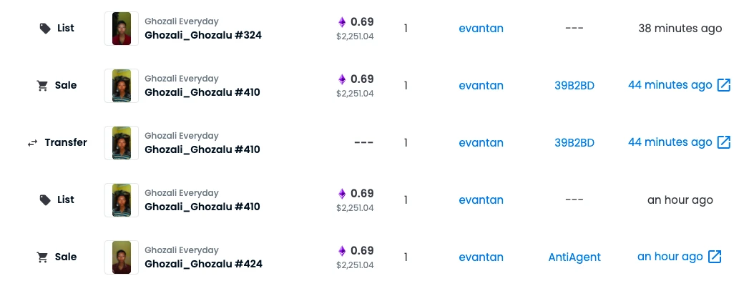This screenshot has width=749, height=291.
Task: Open 39B2BD recipient in Transfer row
Action: coord(574,142)
